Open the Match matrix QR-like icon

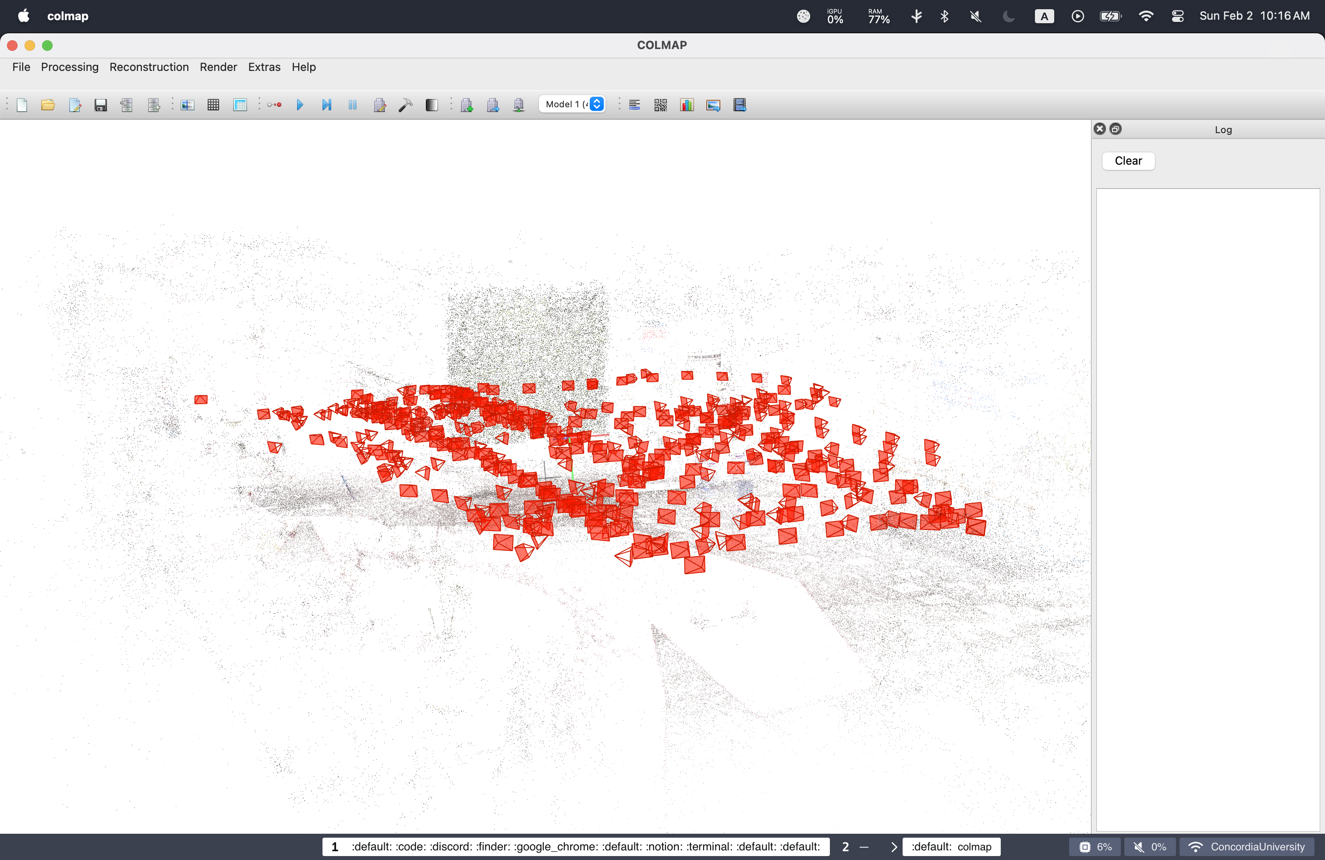coord(660,105)
